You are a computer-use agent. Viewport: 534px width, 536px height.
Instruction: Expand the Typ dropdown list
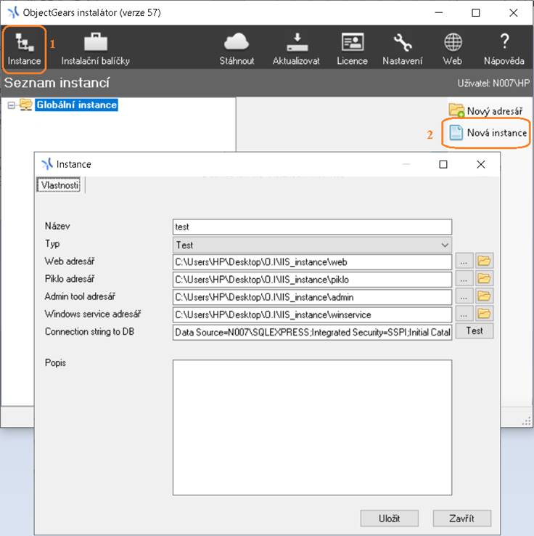[x=445, y=245]
